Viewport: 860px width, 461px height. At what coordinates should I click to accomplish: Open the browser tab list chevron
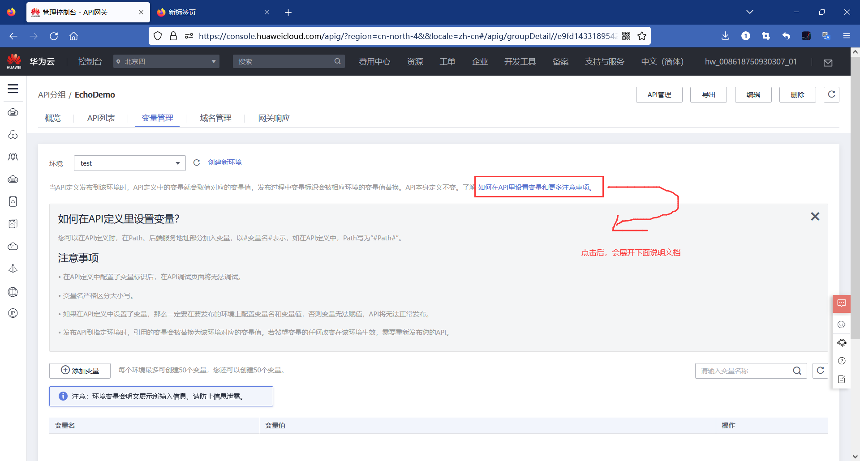pos(750,12)
